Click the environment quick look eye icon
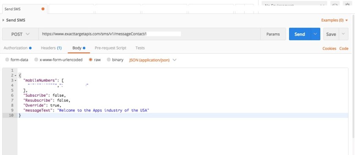Screen dimensions: 355x155 point(335,4)
